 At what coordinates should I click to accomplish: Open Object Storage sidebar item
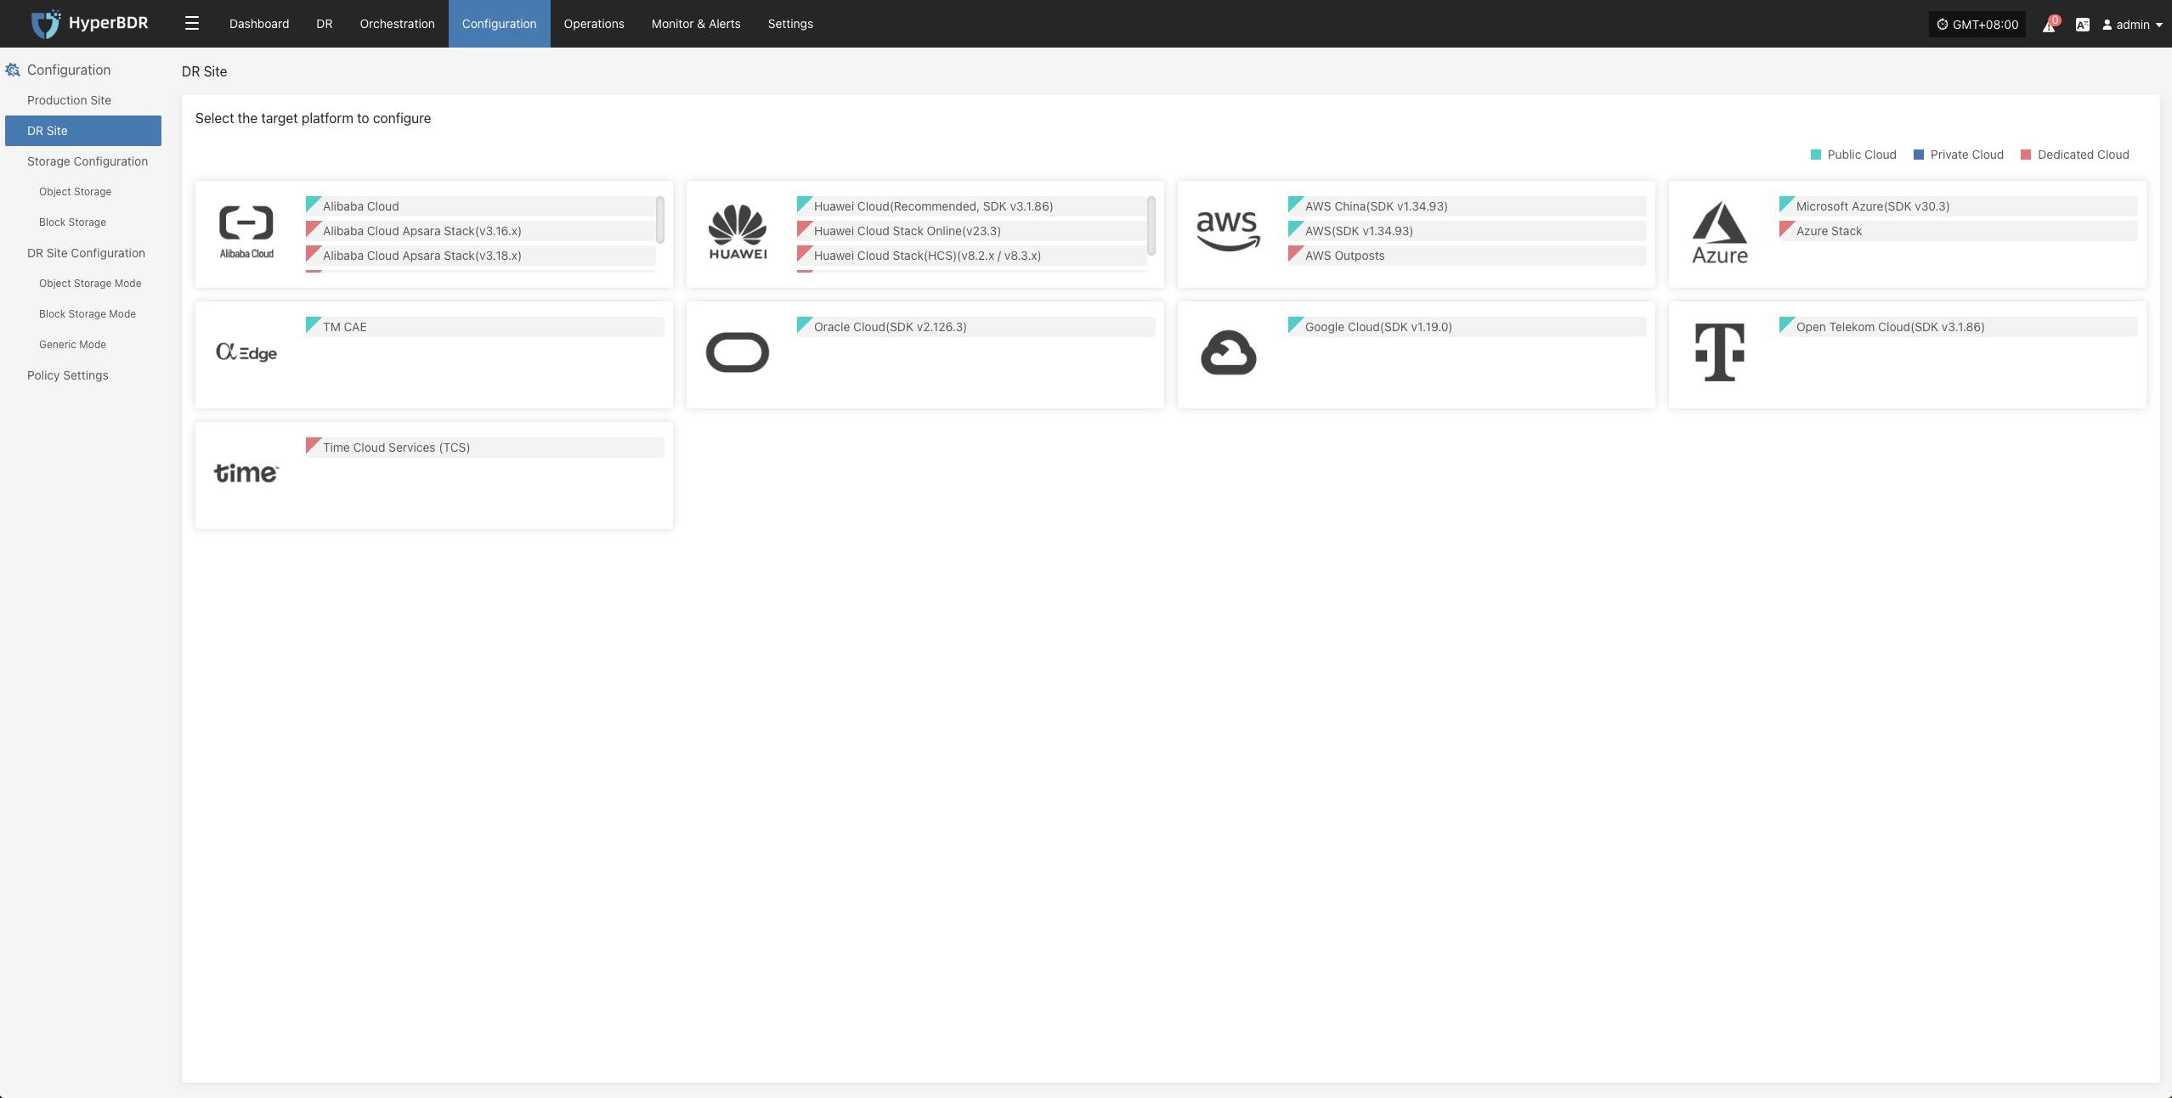coord(83,192)
